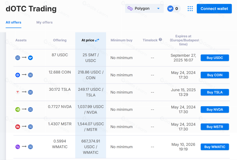
Task: Click the Connect wallet button
Action: point(214,9)
